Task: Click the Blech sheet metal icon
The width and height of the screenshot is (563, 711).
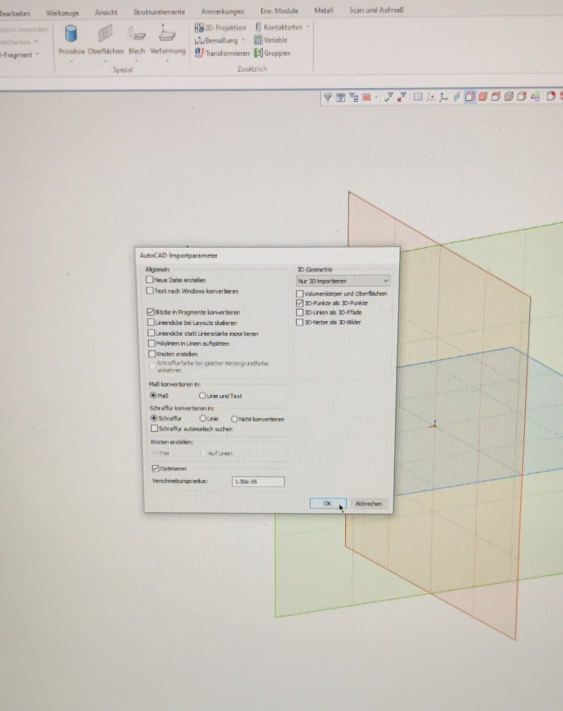Action: point(136,35)
